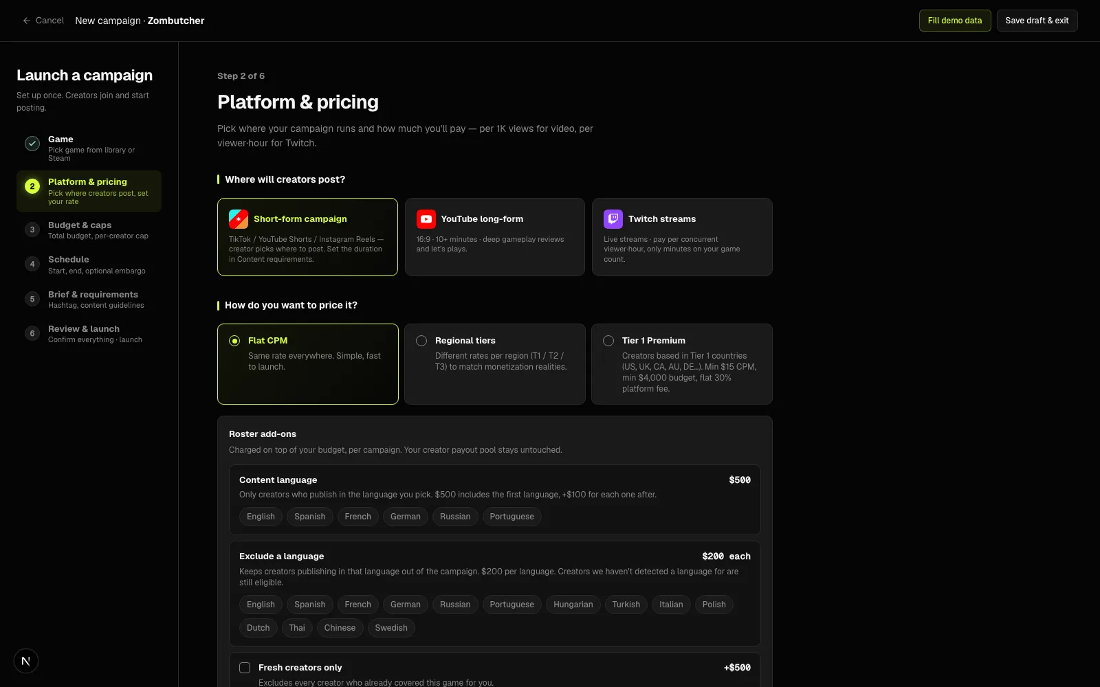This screenshot has width=1100, height=687.
Task: Click the +$500 Fresh creators price
Action: tap(737, 668)
